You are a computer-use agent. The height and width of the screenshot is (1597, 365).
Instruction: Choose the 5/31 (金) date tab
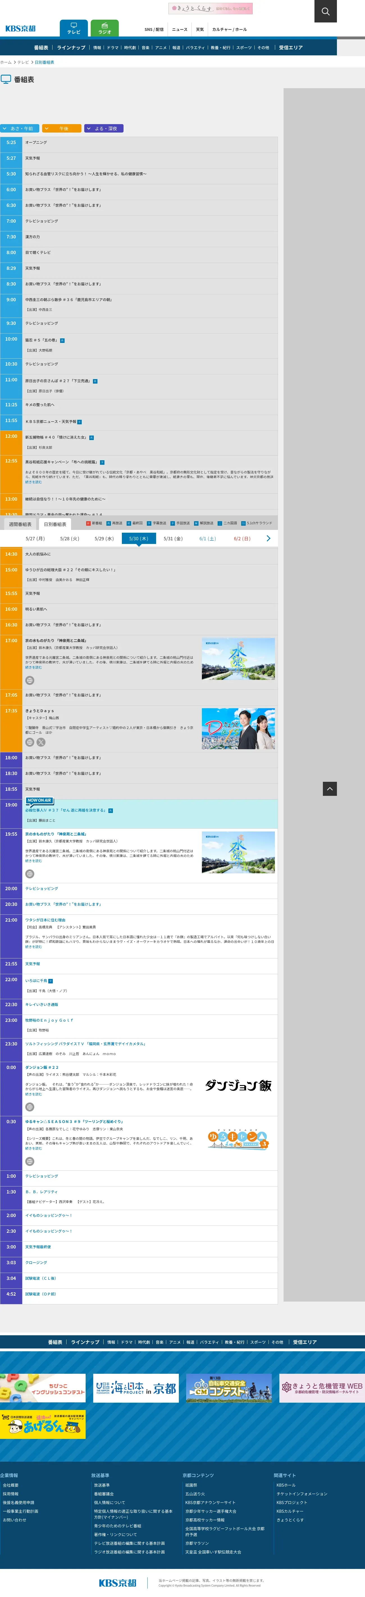click(173, 538)
